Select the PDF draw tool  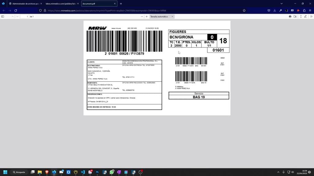pos(305,16)
